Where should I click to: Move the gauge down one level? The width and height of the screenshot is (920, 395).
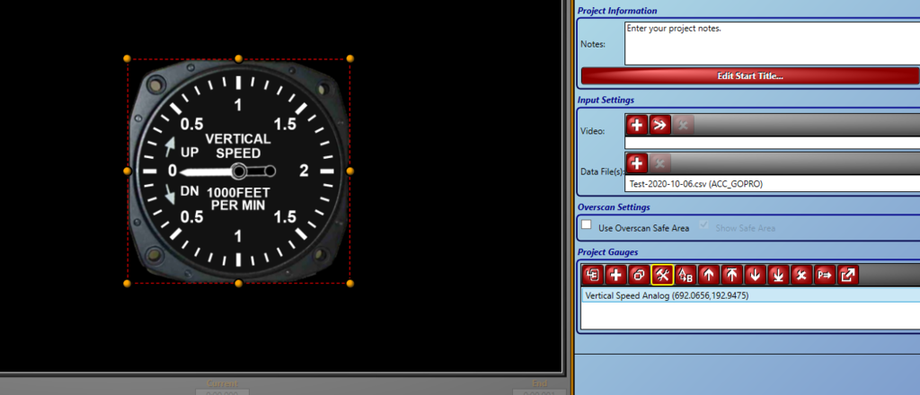pos(755,275)
